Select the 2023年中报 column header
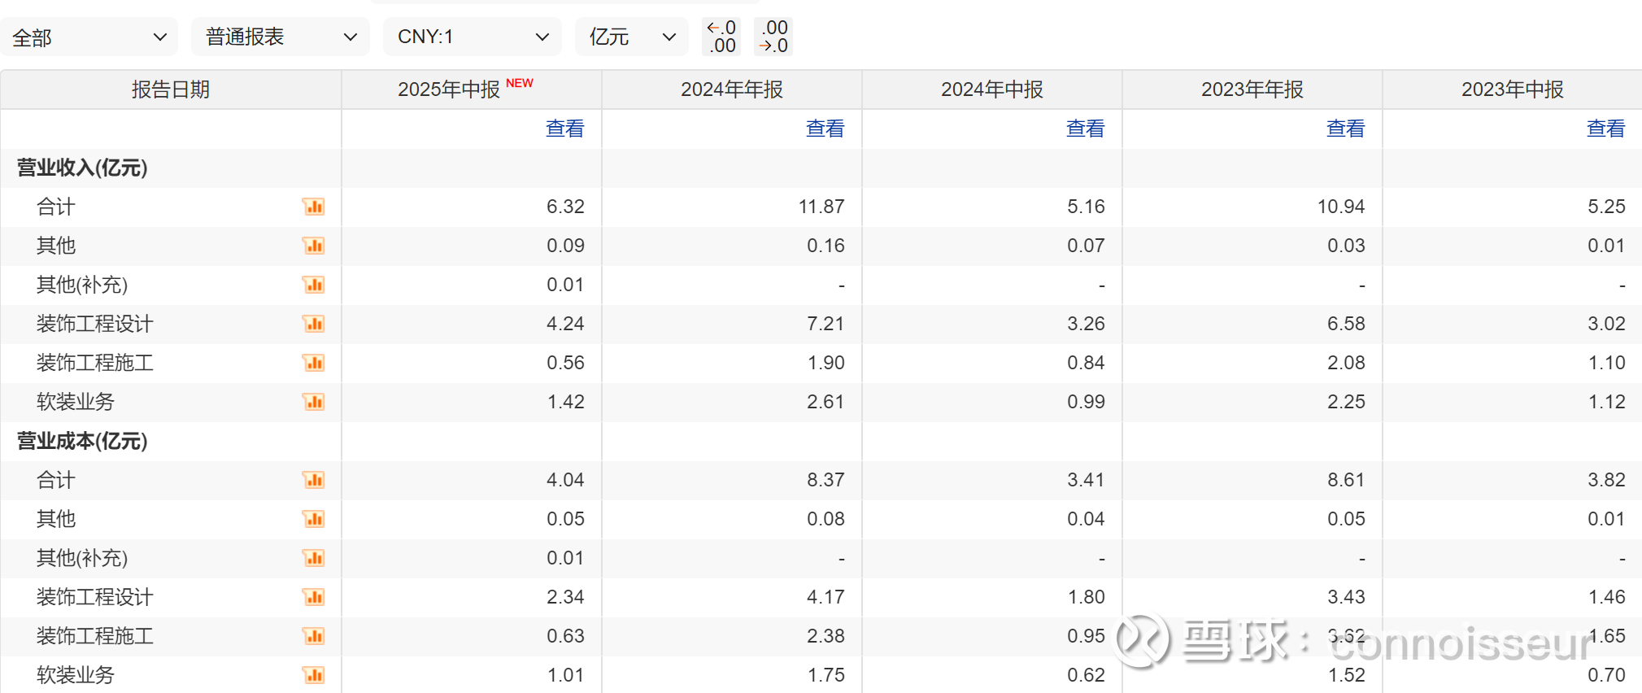Screen dimensions: 1642x693 1513,89
